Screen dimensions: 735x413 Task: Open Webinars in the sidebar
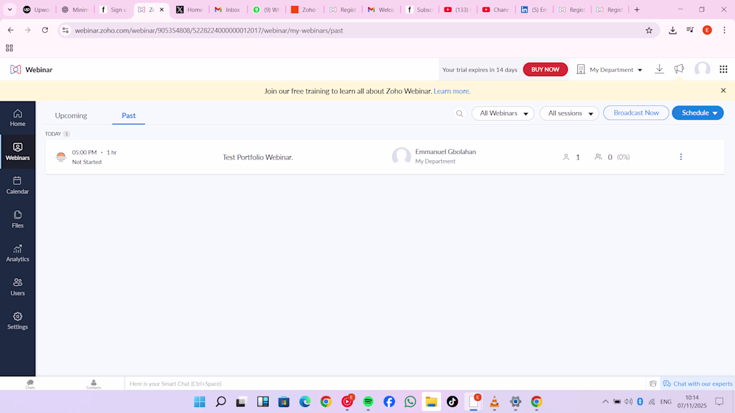[x=17, y=151]
